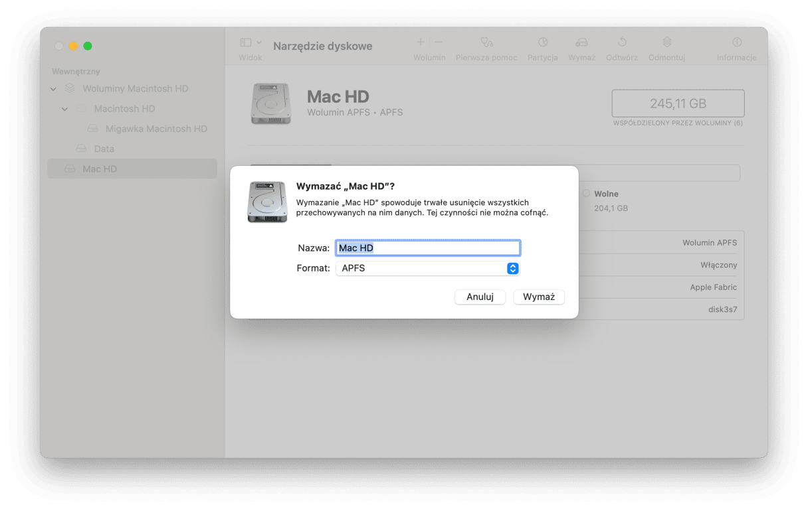Collapse the Woluminy Macintosh HD group
Screen dimensions: 808x511
click(53, 89)
